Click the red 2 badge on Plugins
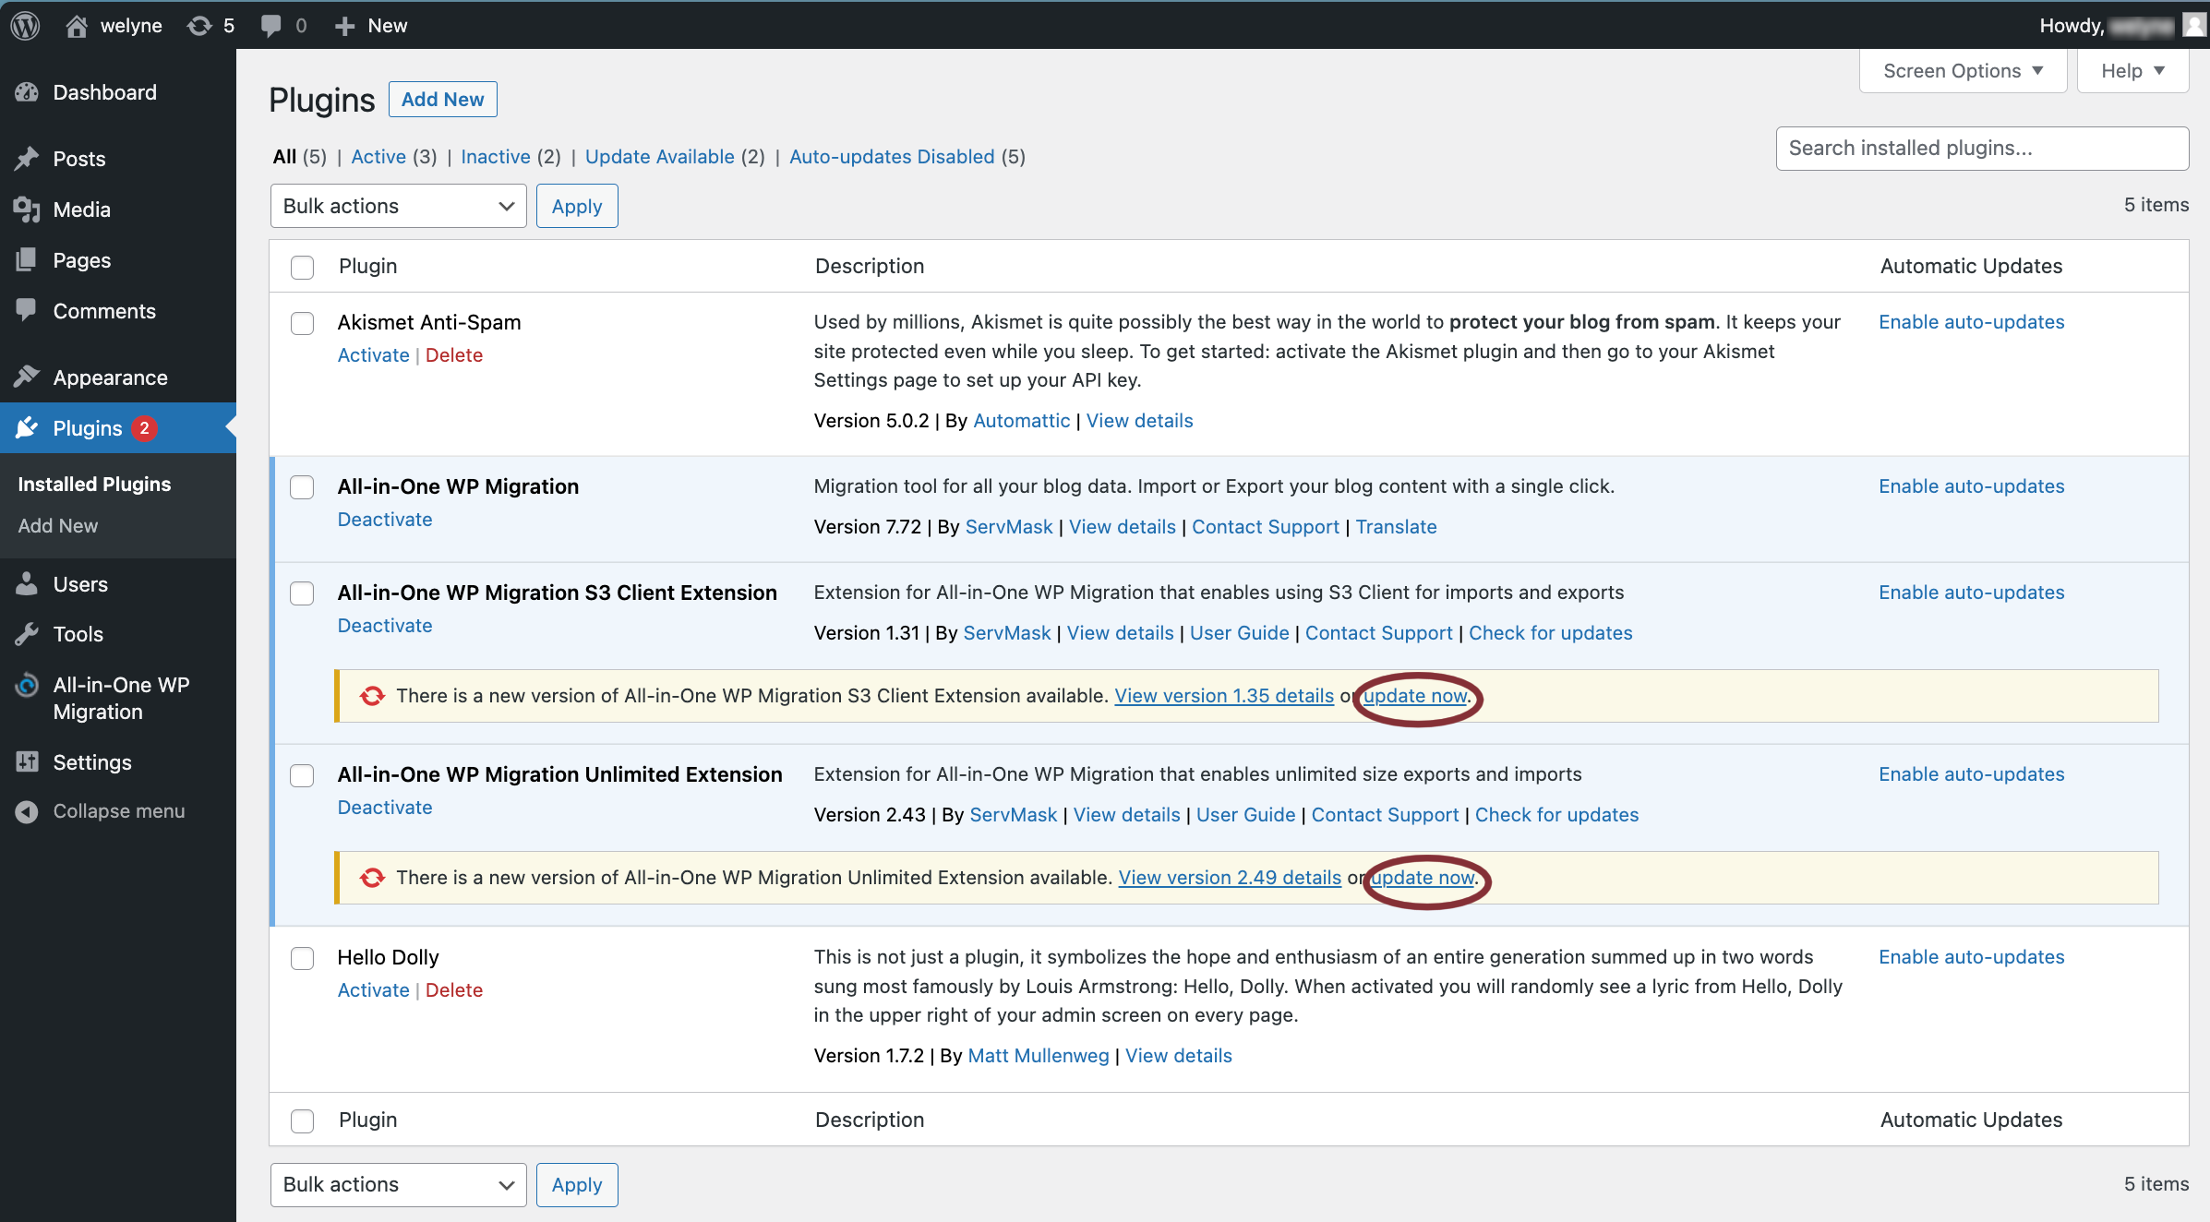This screenshot has width=2210, height=1222. [144, 428]
